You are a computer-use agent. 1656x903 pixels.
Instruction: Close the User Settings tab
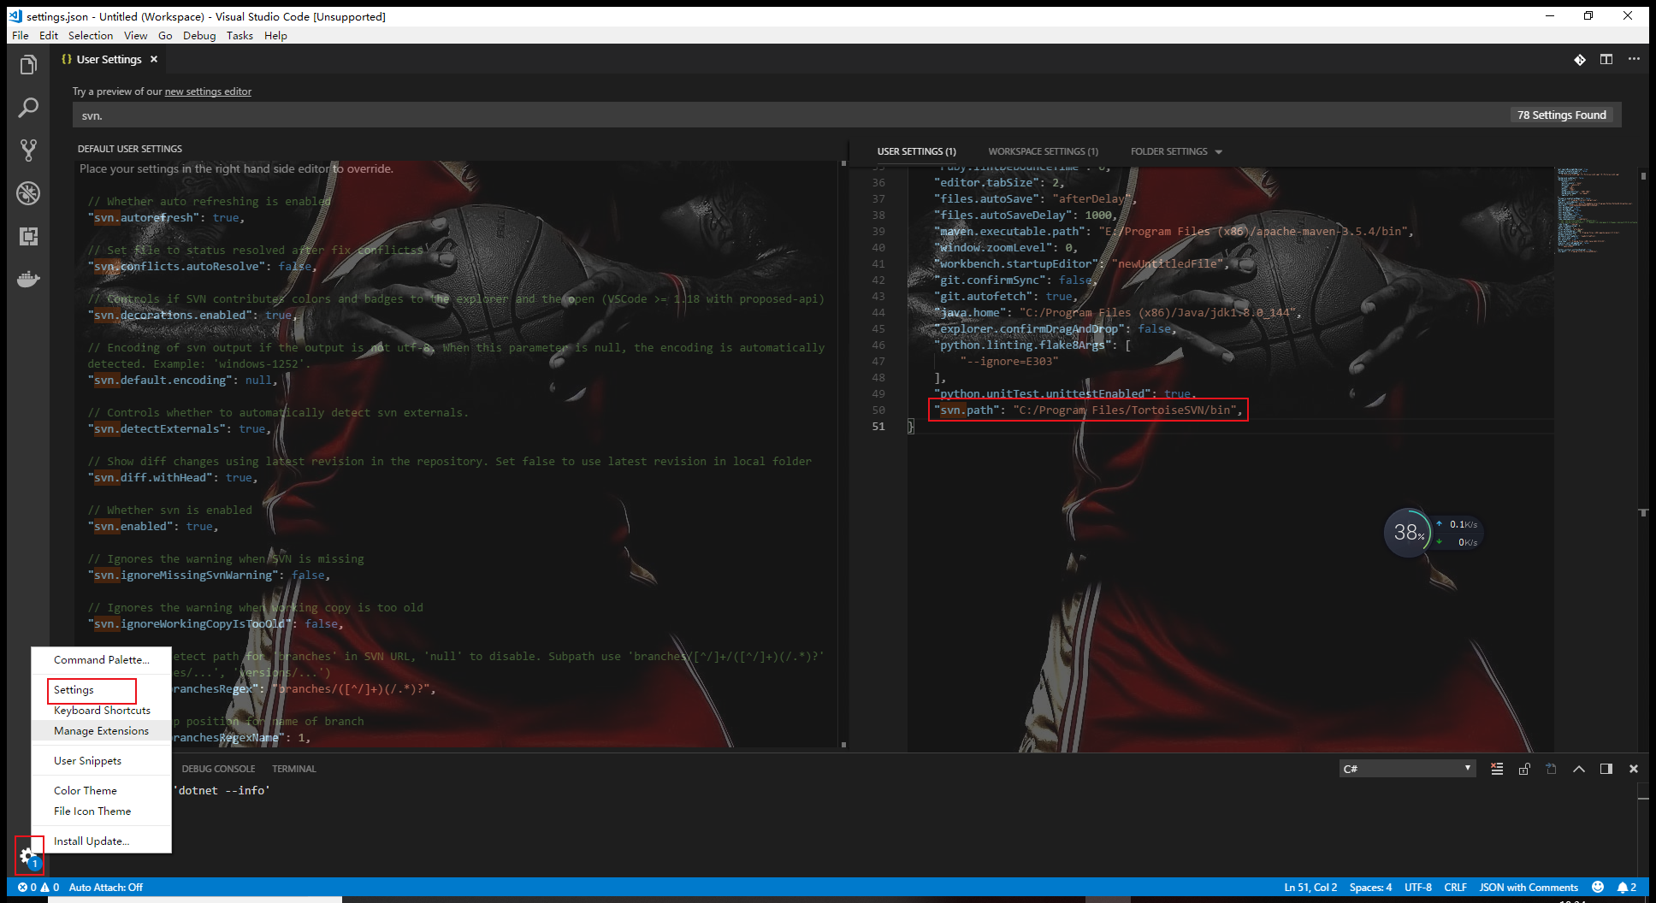pos(154,59)
